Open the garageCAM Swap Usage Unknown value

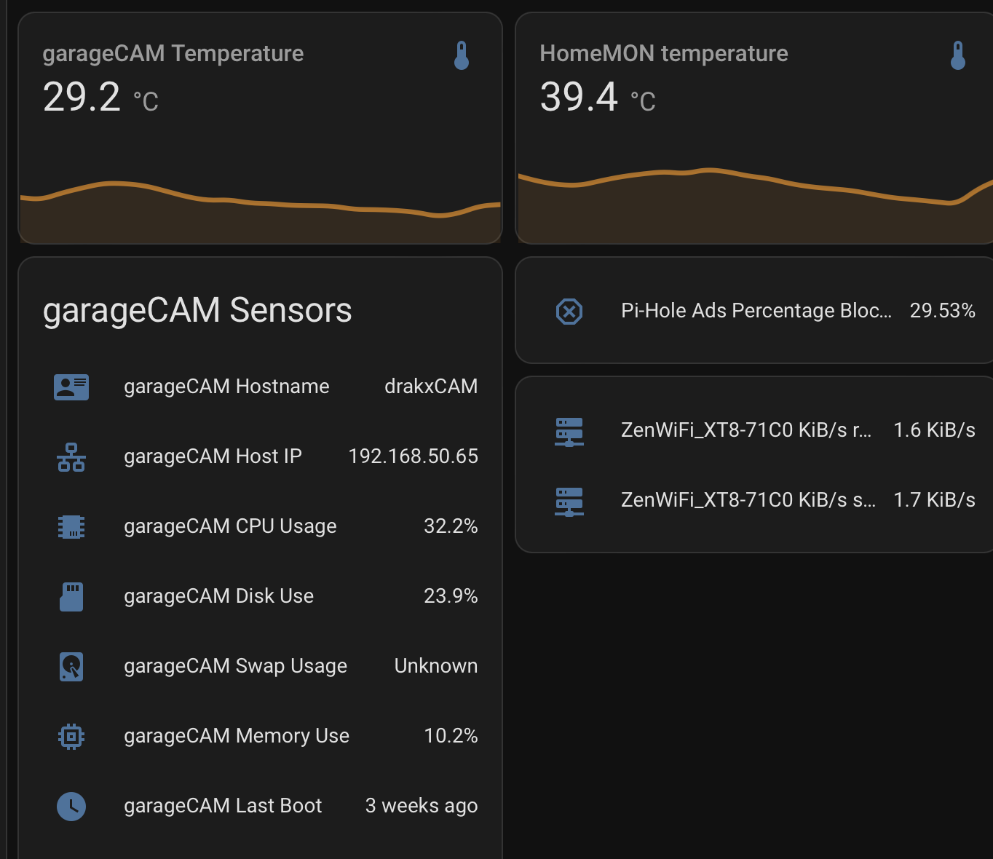[x=435, y=666]
